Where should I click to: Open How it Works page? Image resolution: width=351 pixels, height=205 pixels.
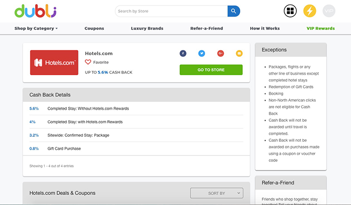click(x=265, y=29)
